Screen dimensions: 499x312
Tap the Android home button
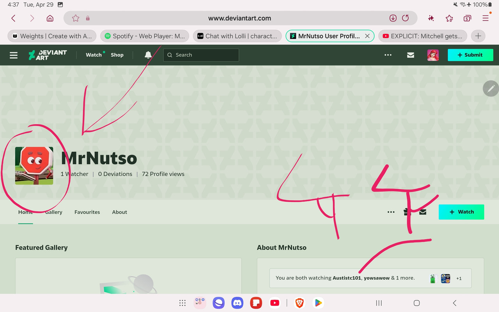[x=416, y=303]
